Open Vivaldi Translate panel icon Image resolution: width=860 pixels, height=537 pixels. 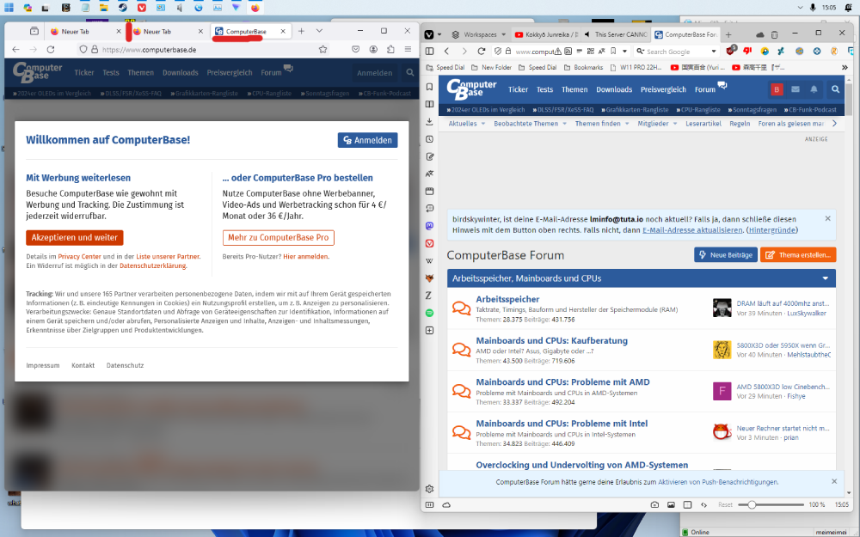pyautogui.click(x=429, y=174)
